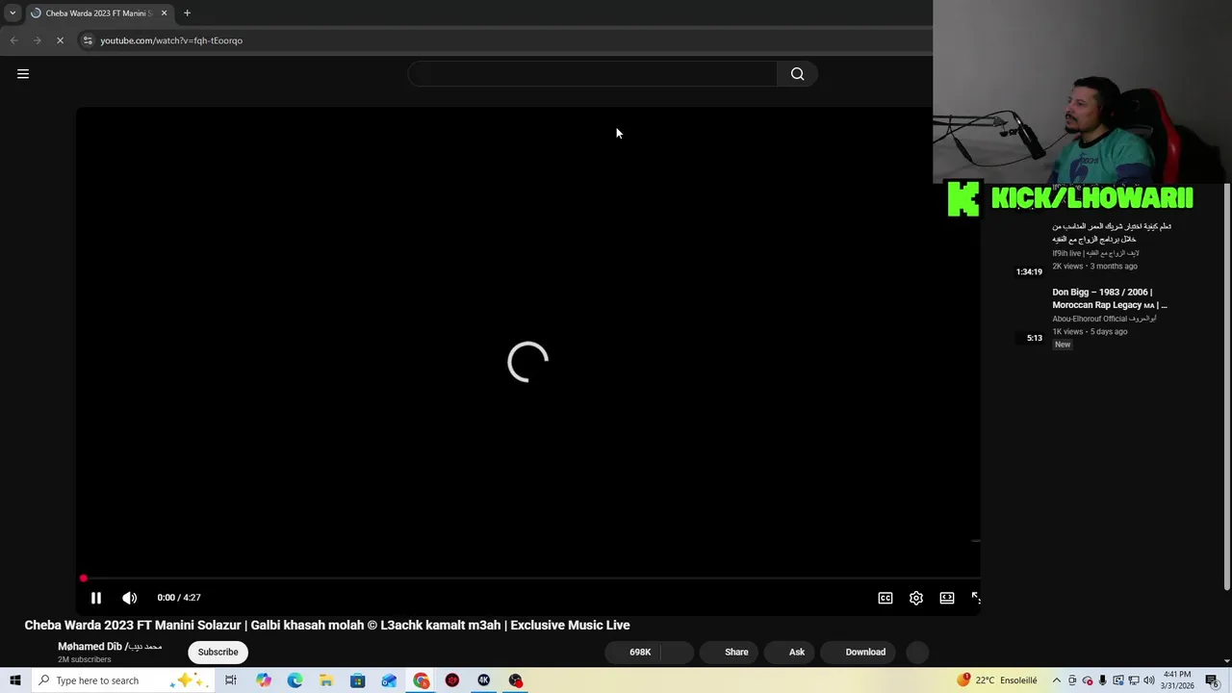This screenshot has height=693, width=1232.
Task: Switch to Chrome in the taskbar
Action: (x=422, y=680)
